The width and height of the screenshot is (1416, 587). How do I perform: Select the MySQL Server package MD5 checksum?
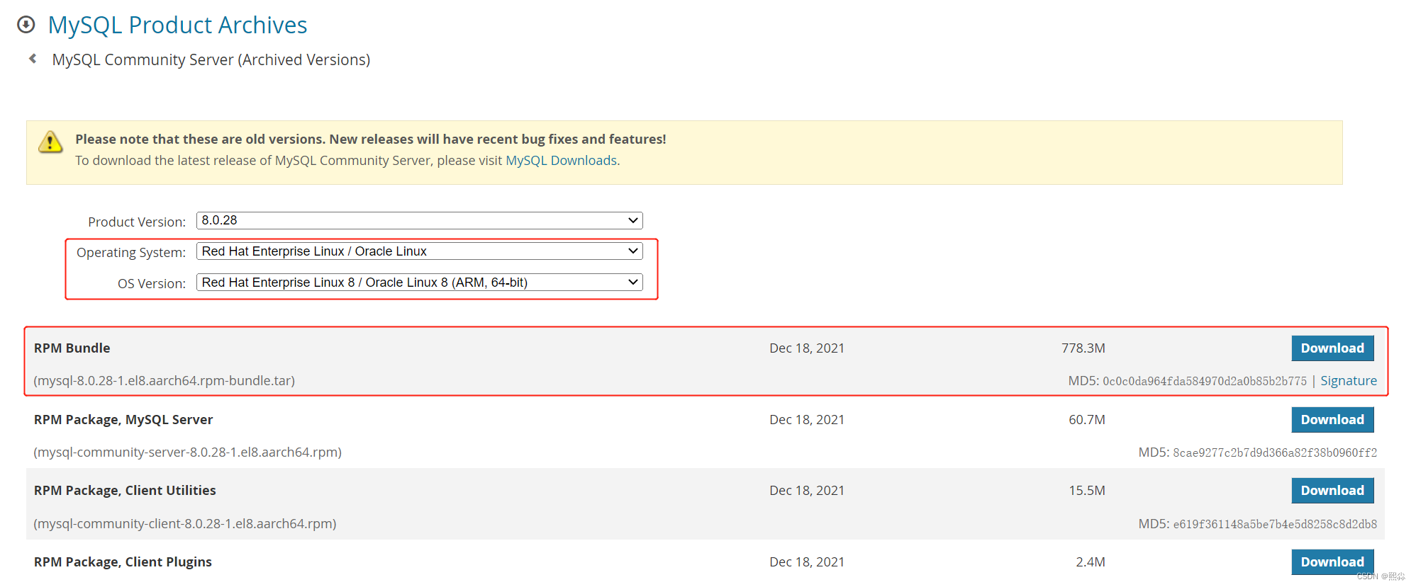[x=1275, y=452]
